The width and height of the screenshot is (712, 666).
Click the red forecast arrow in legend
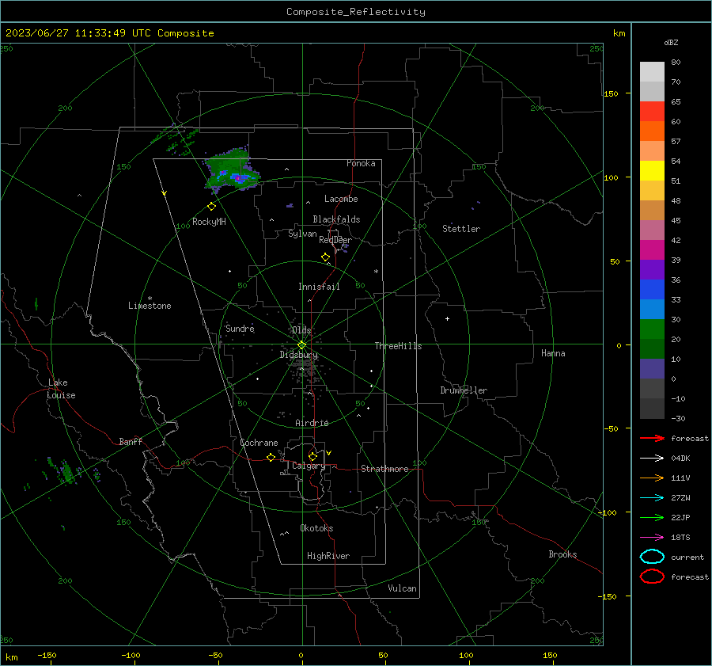click(652, 438)
